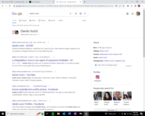Viewport: 145px width, 116px height.
Task: Open Ksenija Vučić thumbnail in related searches
Action: pyautogui.click(x=107, y=96)
